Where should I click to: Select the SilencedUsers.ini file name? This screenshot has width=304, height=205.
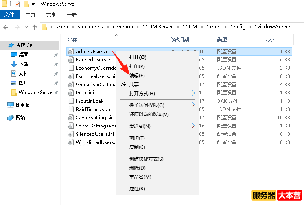tap(95, 134)
